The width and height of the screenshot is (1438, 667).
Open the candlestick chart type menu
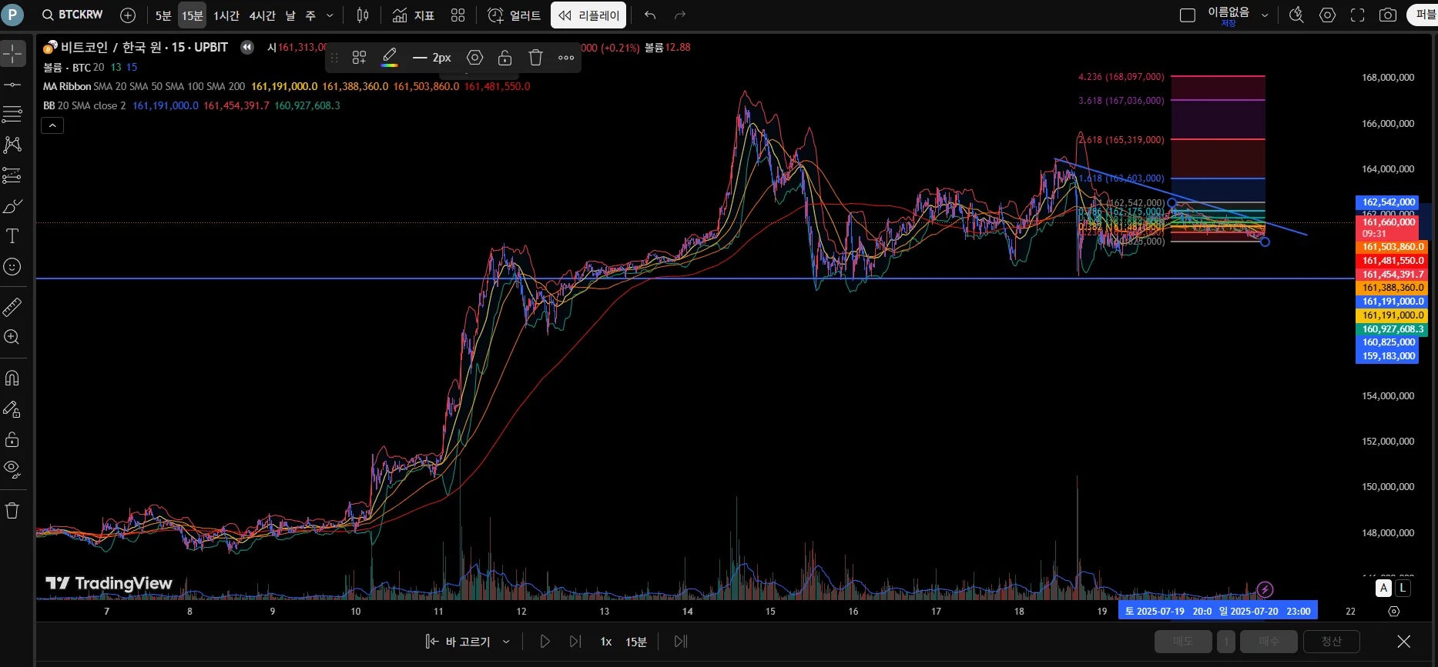pyautogui.click(x=363, y=15)
